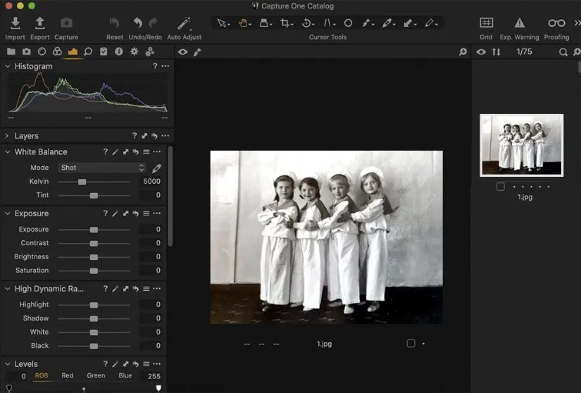Click the Kelvin slider handle

82,182
